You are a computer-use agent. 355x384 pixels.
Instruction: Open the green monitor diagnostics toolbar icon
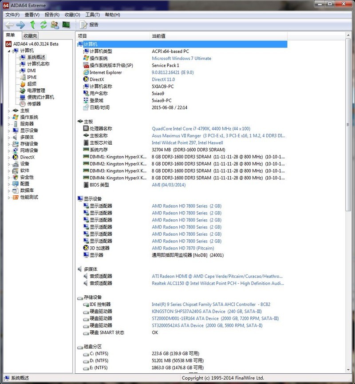pos(66,25)
